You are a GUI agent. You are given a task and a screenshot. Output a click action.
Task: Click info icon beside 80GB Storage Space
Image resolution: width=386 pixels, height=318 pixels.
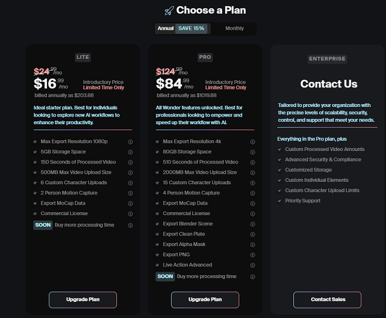click(x=252, y=152)
